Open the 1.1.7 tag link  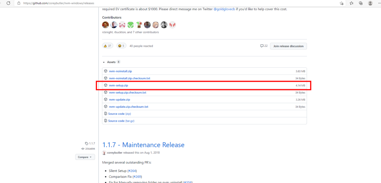tap(90, 144)
